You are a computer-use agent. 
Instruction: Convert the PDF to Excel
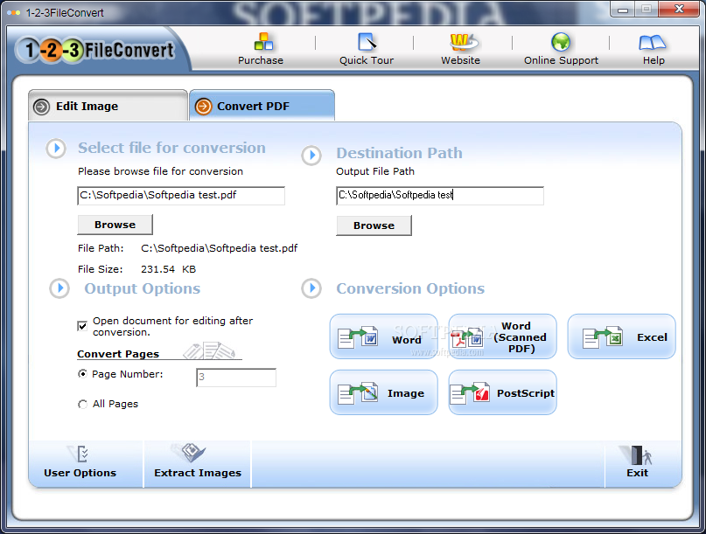pos(621,336)
